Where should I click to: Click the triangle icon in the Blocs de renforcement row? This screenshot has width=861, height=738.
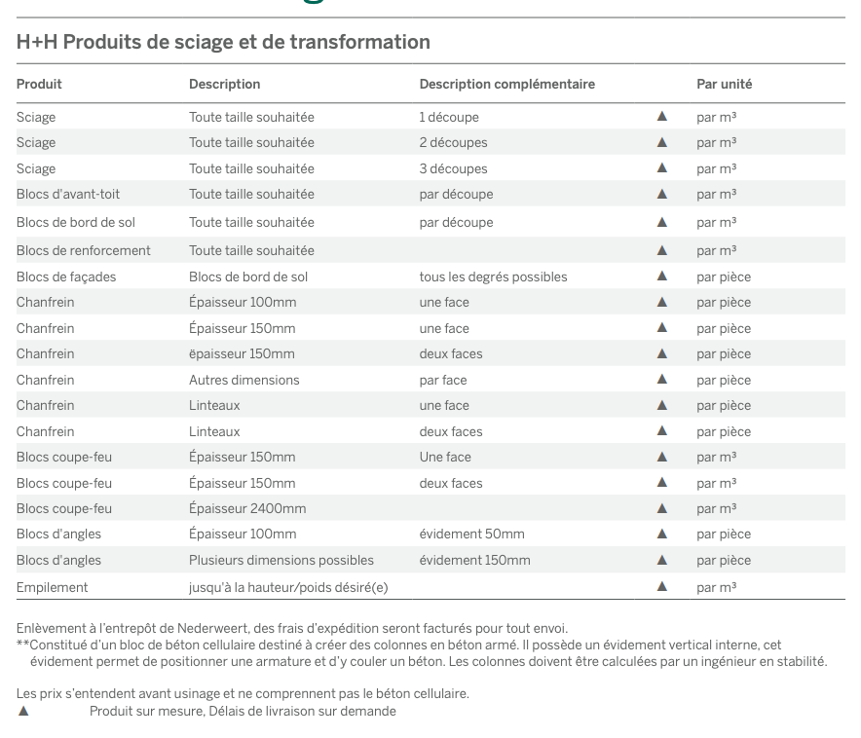tap(662, 249)
